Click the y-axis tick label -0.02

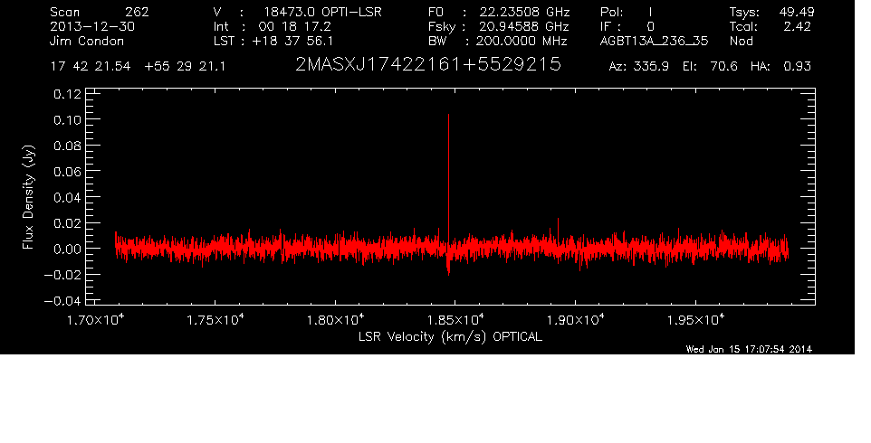coord(62,275)
